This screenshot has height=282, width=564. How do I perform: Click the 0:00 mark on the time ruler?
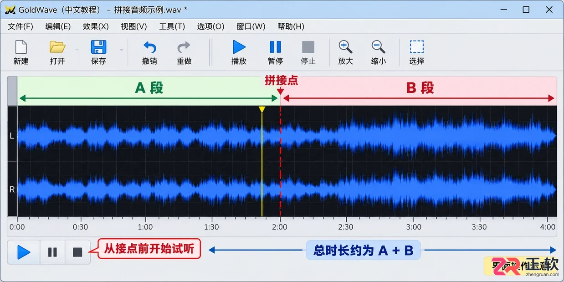coord(17,227)
